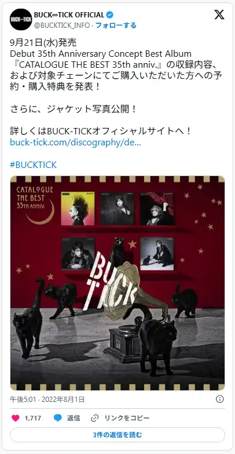235x454 pixels.
Task: Click the 1,717 likes count
Action: [33, 418]
